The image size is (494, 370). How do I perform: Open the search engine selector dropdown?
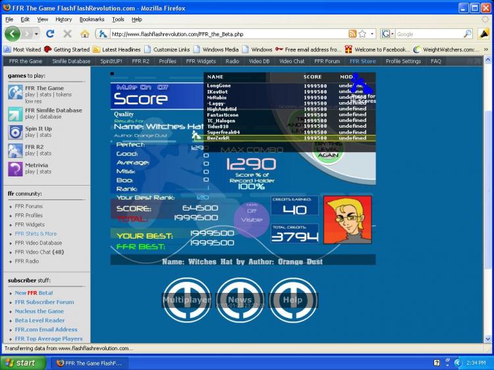click(x=387, y=34)
